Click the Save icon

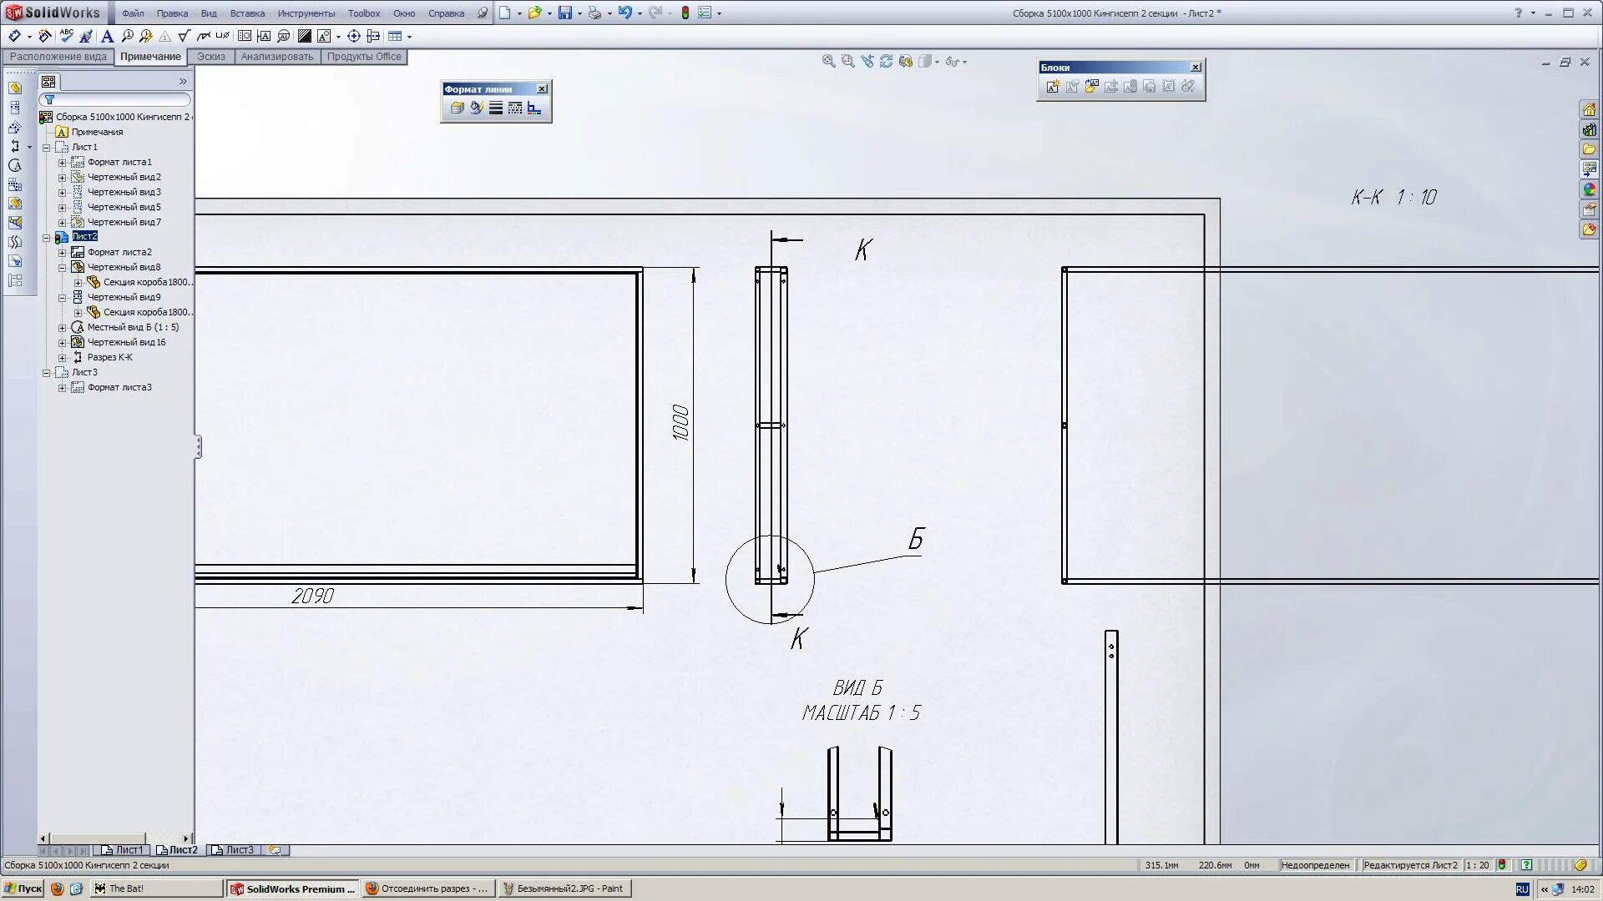click(x=565, y=13)
